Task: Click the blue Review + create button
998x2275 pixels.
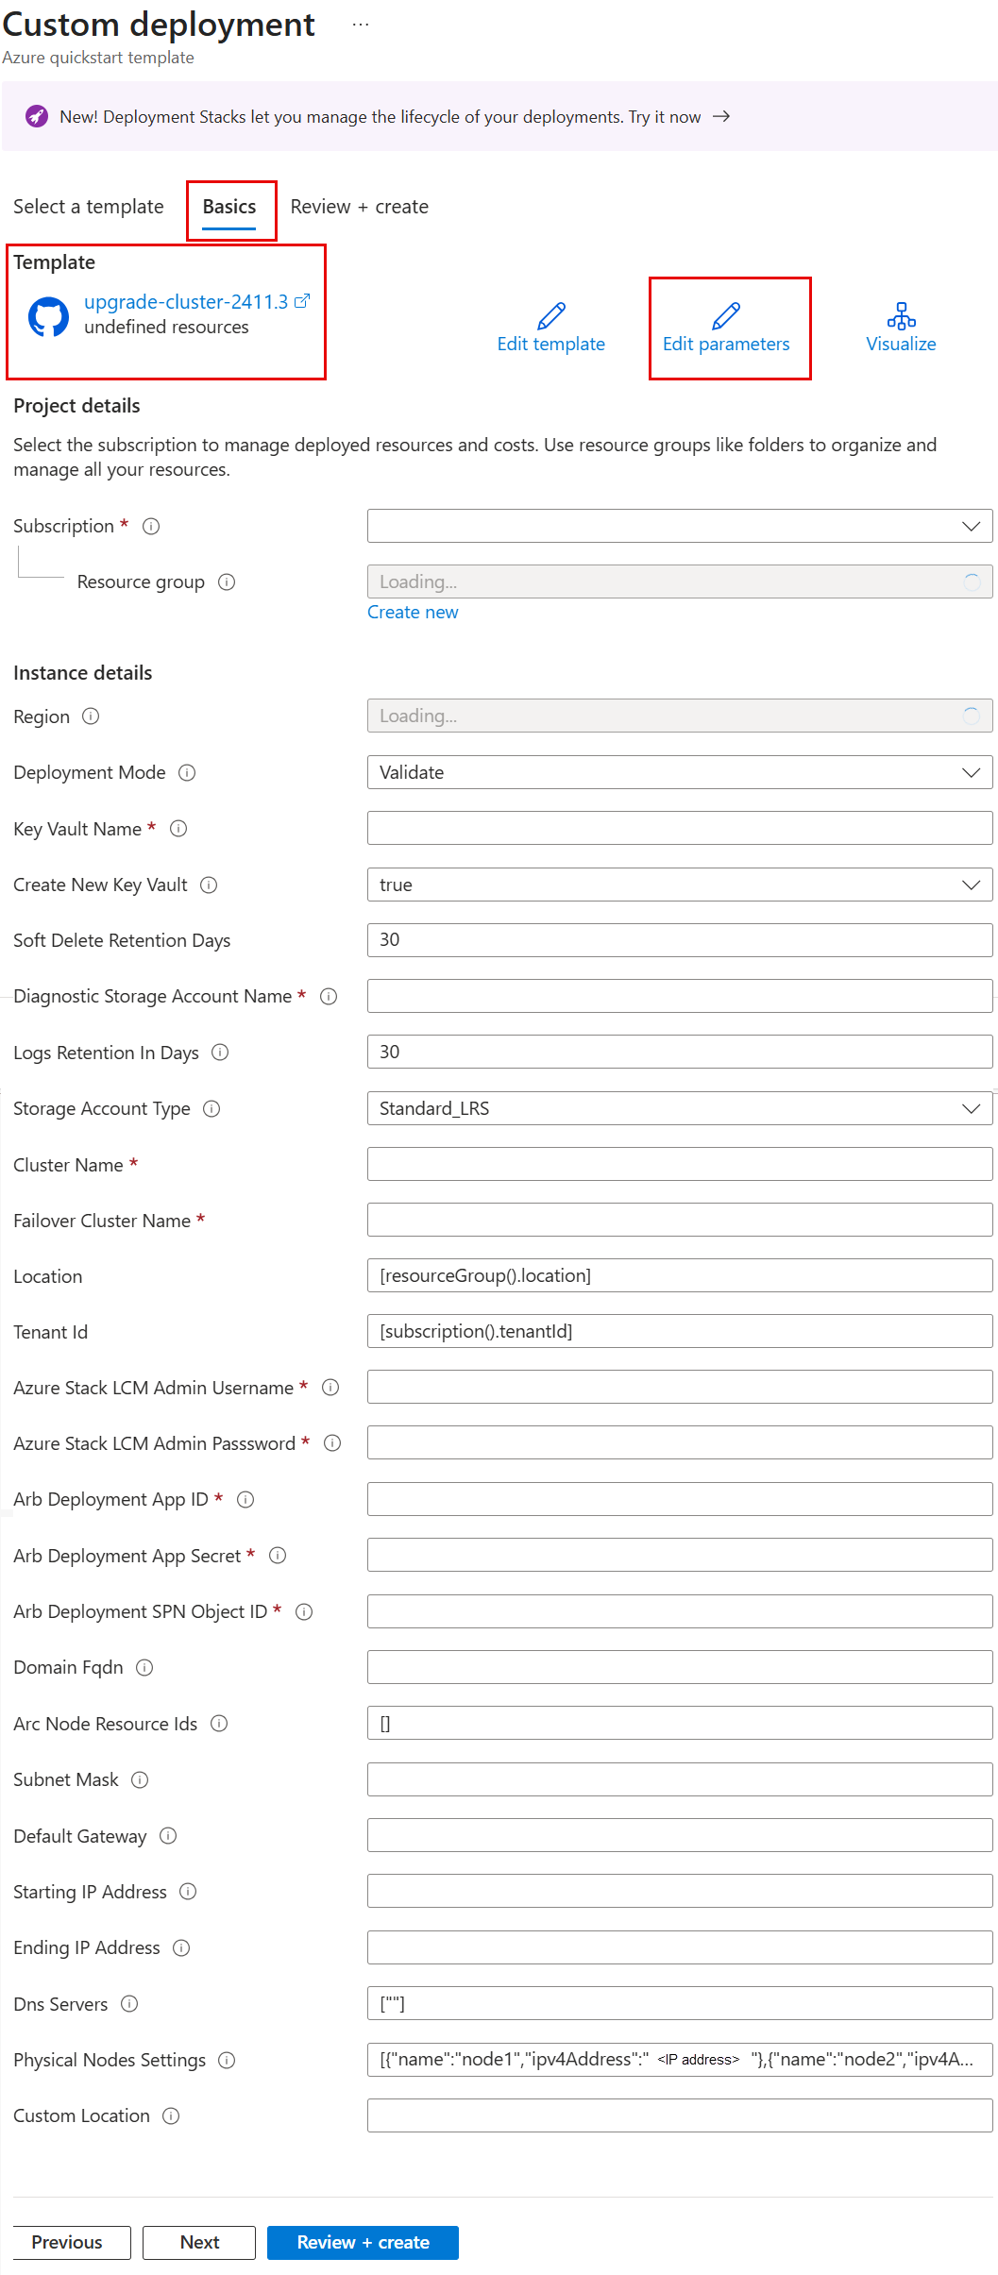Action: tap(363, 2242)
